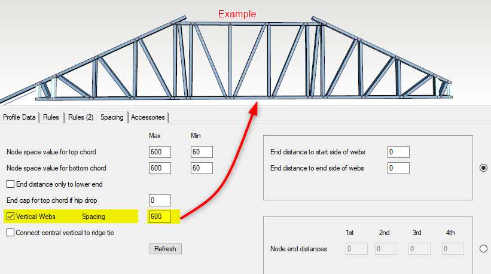The image size is (491, 274).
Task: Uncheck the Vertical Webs checkbox
Action: (11, 217)
